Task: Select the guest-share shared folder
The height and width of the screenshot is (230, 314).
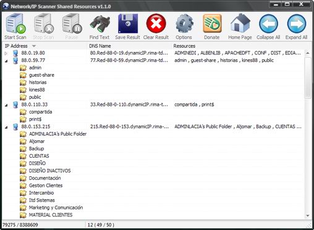Action: pyautogui.click(x=41, y=75)
